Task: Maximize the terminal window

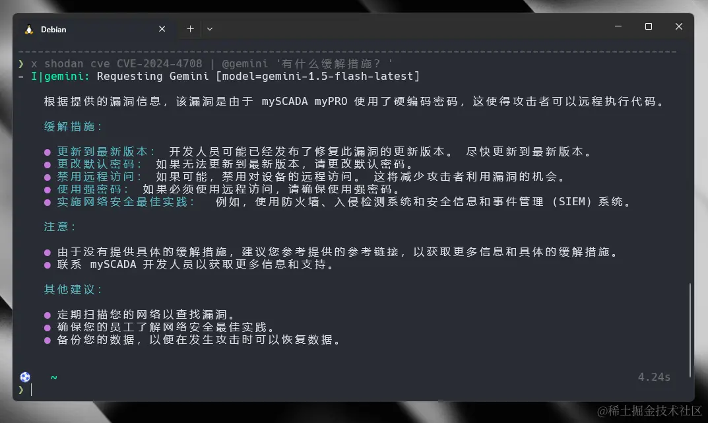Action: 649,26
